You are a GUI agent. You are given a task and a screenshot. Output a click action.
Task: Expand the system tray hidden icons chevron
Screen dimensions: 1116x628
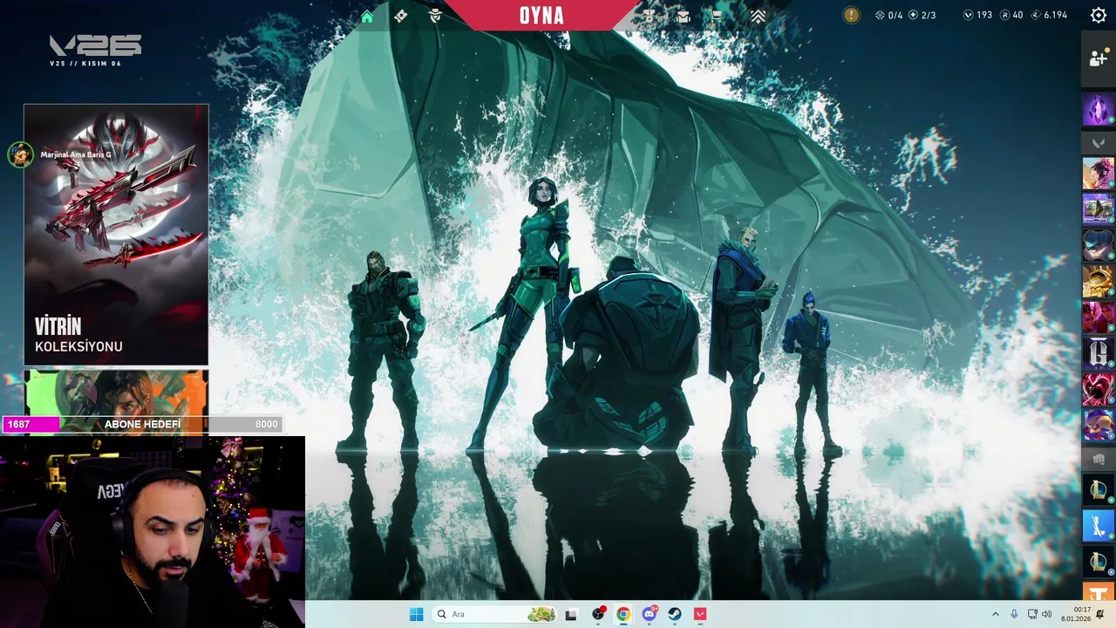[996, 614]
